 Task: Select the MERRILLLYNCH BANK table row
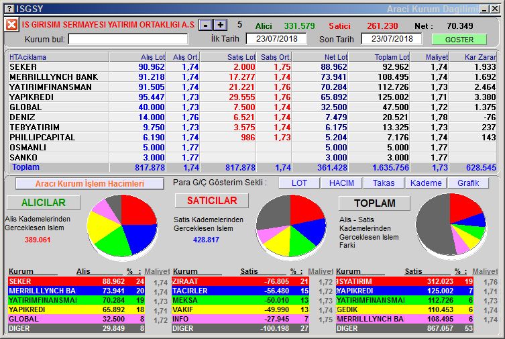point(252,77)
